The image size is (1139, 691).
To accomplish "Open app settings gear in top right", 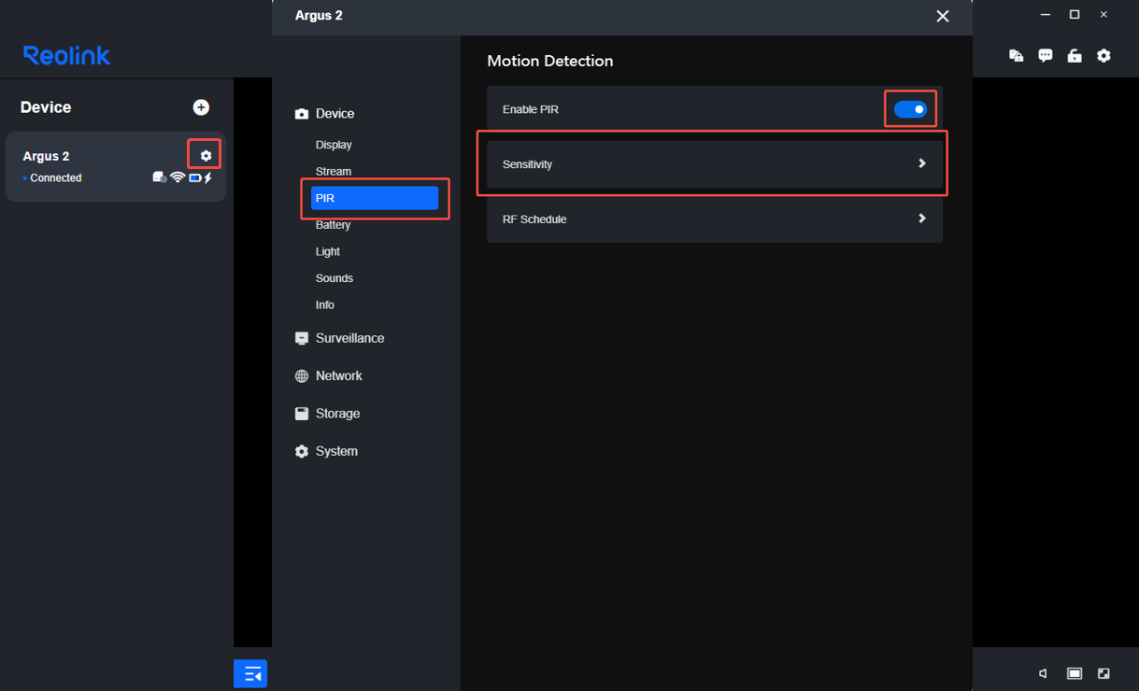I will point(1103,56).
